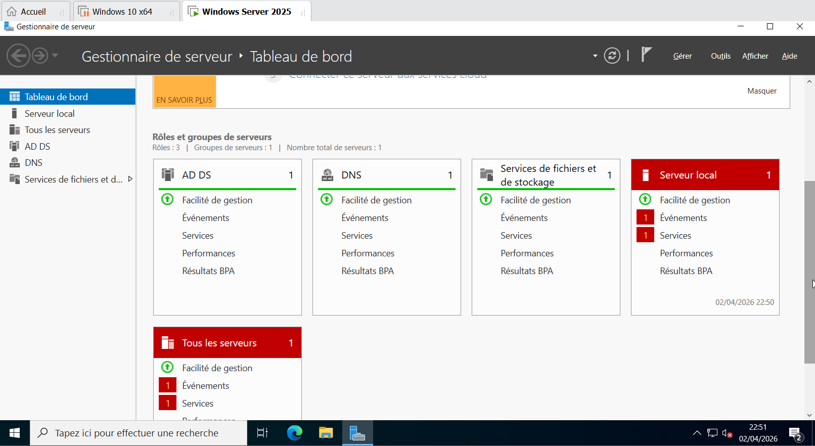Click the file services tile icon
The width and height of the screenshot is (815, 446).
[486, 174]
